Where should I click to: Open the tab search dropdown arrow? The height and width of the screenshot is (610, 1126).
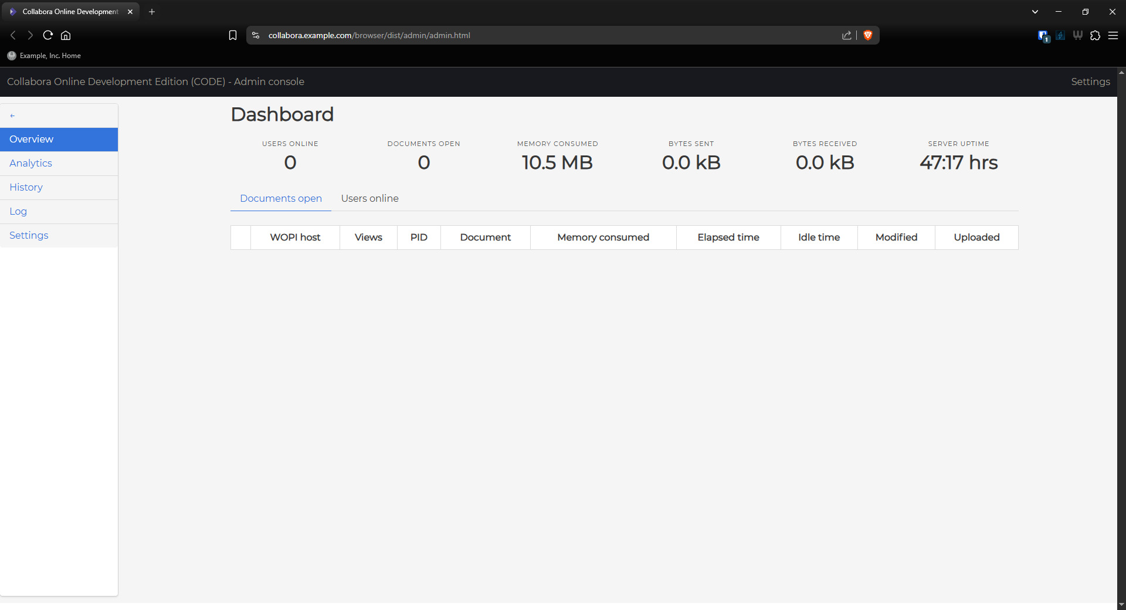click(1035, 12)
